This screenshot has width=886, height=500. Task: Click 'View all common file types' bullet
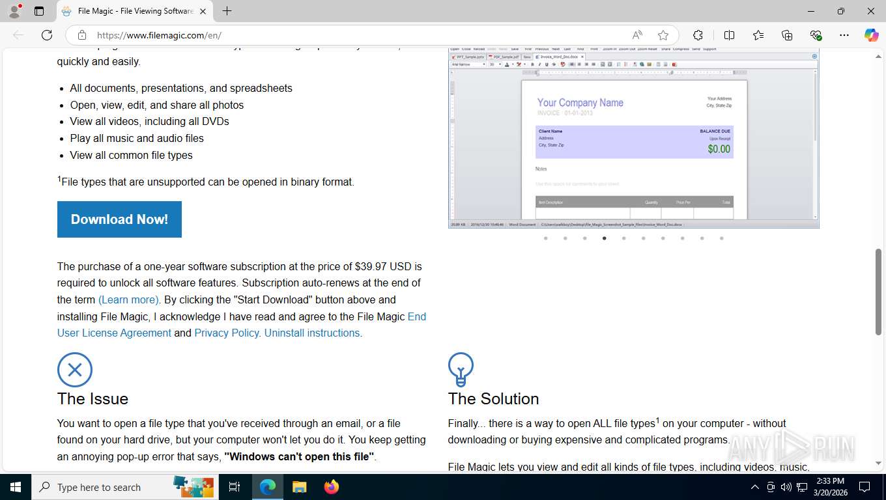pyautogui.click(x=131, y=155)
